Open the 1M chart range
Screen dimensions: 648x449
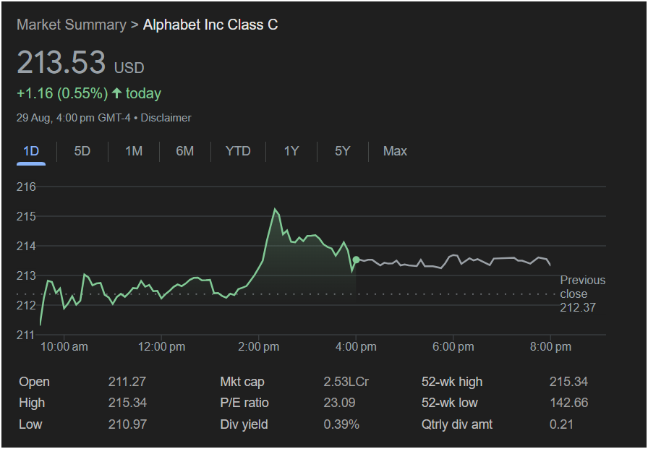click(134, 151)
